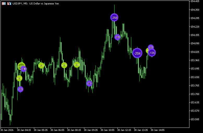Viewport: 203px width, 133px height.
Task: Click the purple -258 bubble marker
Action: click(114, 17)
